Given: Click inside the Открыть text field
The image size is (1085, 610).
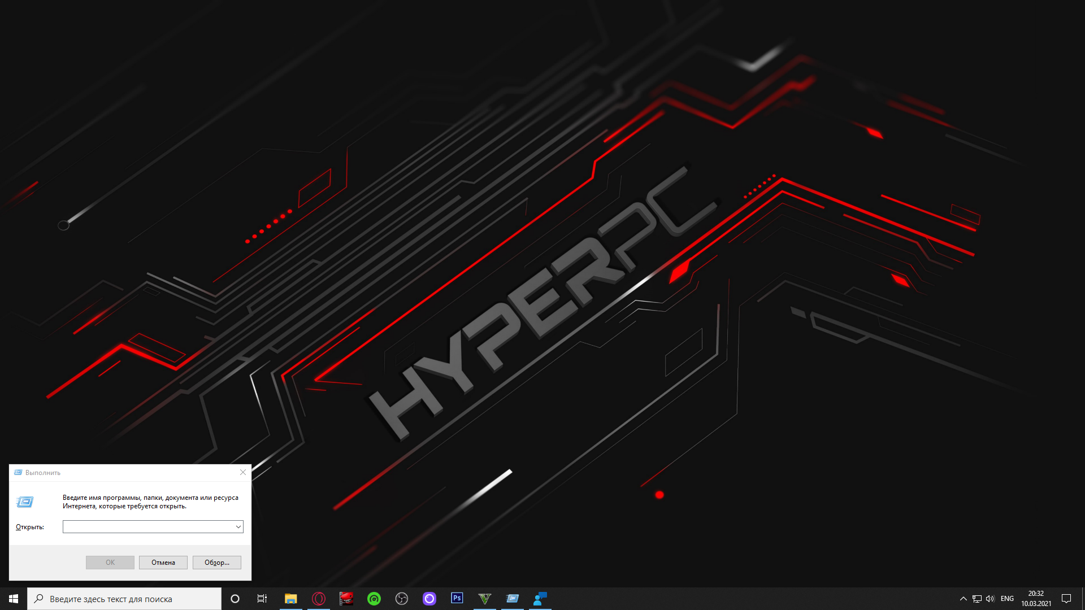Looking at the screenshot, I should pos(148,527).
